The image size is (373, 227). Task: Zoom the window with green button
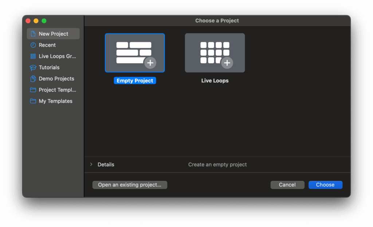44,21
